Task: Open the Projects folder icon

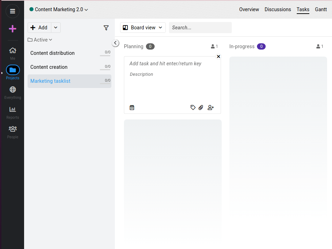Action: point(13,70)
